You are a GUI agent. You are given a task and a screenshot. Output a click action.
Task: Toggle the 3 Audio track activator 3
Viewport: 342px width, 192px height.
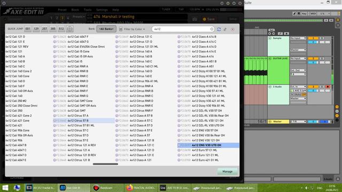(x=313, y=86)
